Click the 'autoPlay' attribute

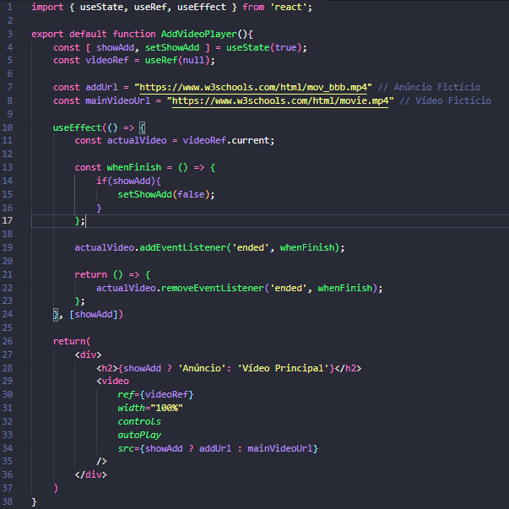(x=139, y=435)
